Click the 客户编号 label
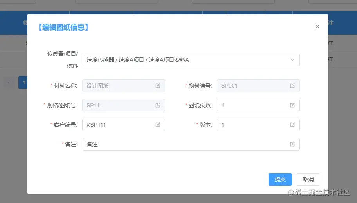Viewport: 357px width, 203px height. pos(65,125)
